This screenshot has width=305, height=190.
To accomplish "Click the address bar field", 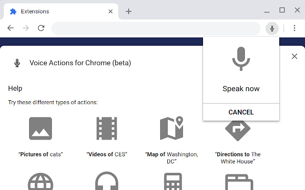I will (x=157, y=28).
